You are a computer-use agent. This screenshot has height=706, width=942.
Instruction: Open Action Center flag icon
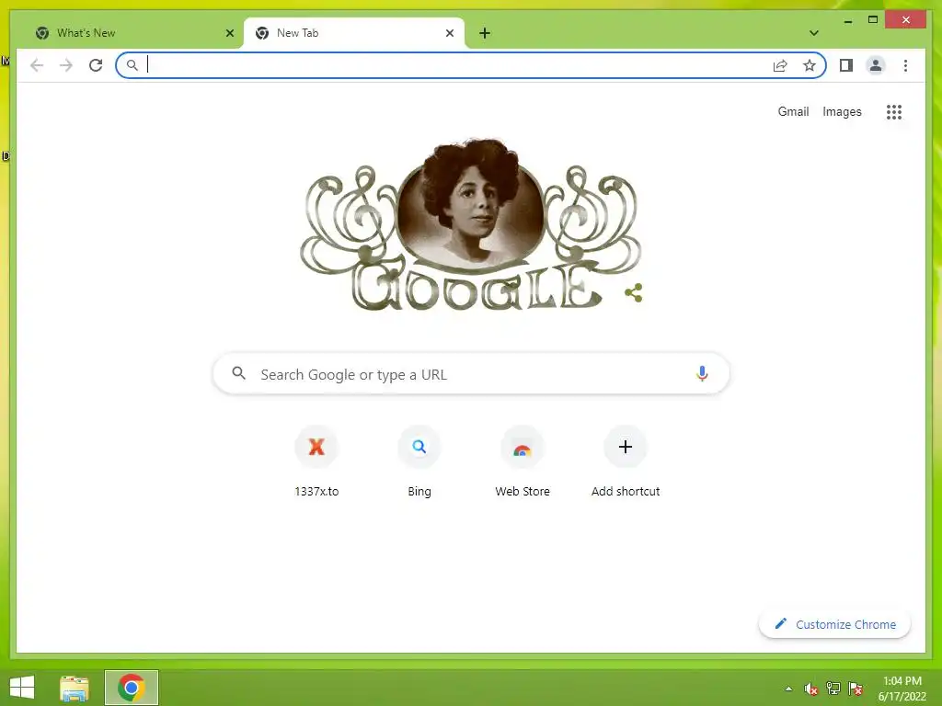pos(856,689)
